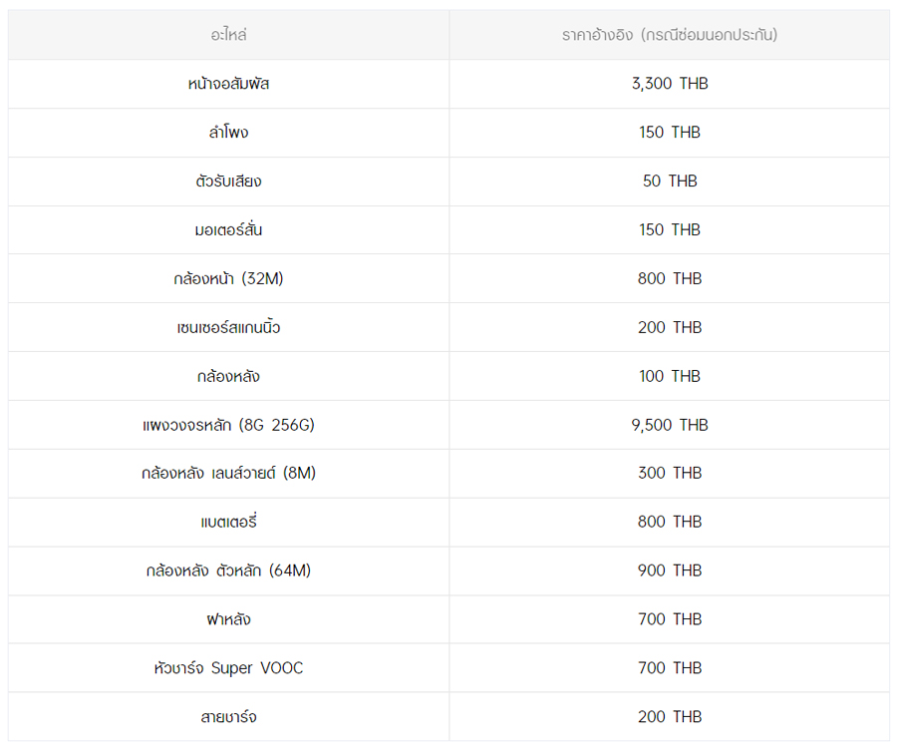
Task: Click the อะไหล่ column header
Action: click(x=228, y=35)
